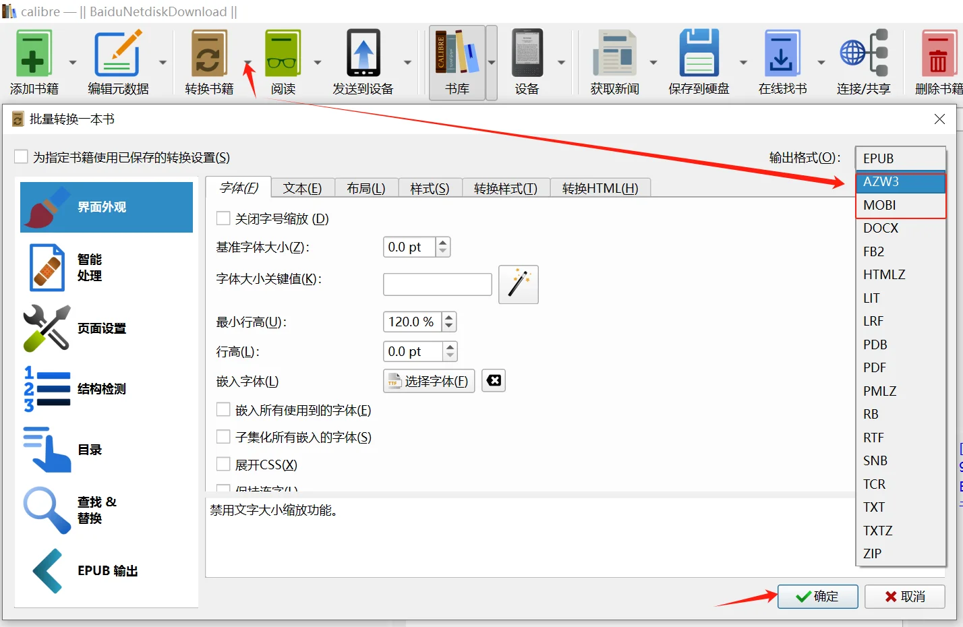Screen dimensions: 963x627
Task: Enable 关闭字号缩放 checkbox
Action: [223, 218]
